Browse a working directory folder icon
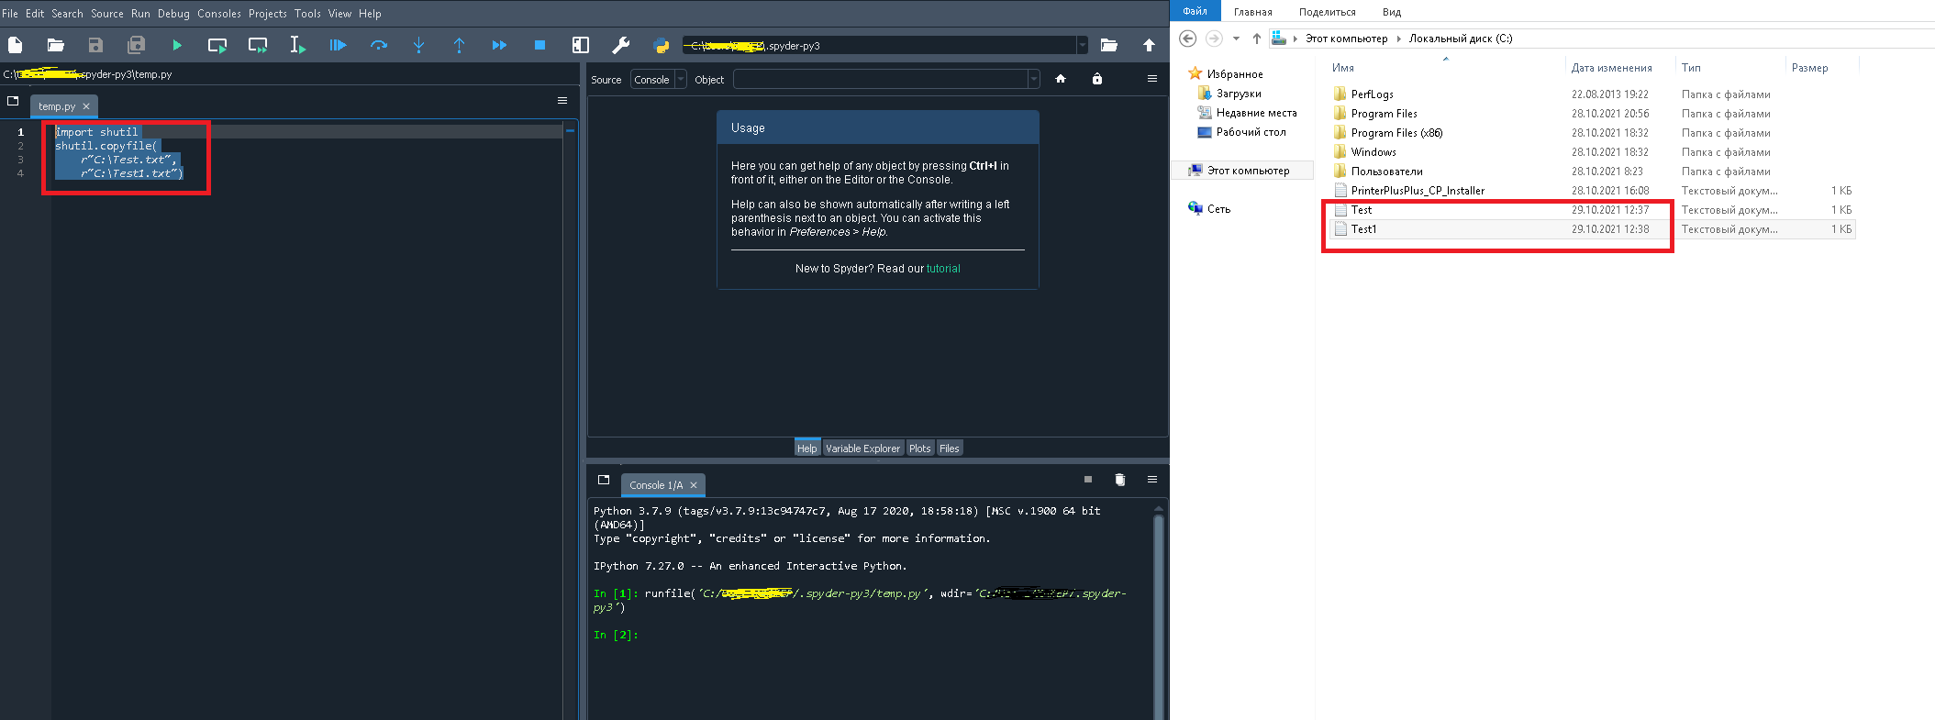This screenshot has height=720, width=1935. tap(1108, 45)
